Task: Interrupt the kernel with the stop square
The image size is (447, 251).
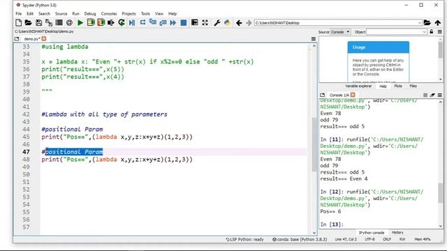Action: pos(425,95)
